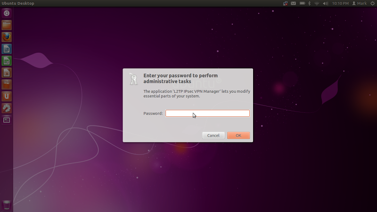Open the Workspace Switcher launcher icon
Viewport: 377px width, 212px height.
7,120
